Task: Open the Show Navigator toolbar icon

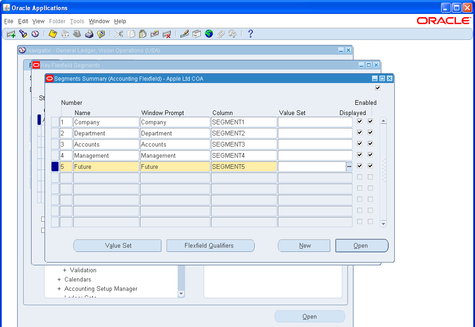Action: click(36, 33)
